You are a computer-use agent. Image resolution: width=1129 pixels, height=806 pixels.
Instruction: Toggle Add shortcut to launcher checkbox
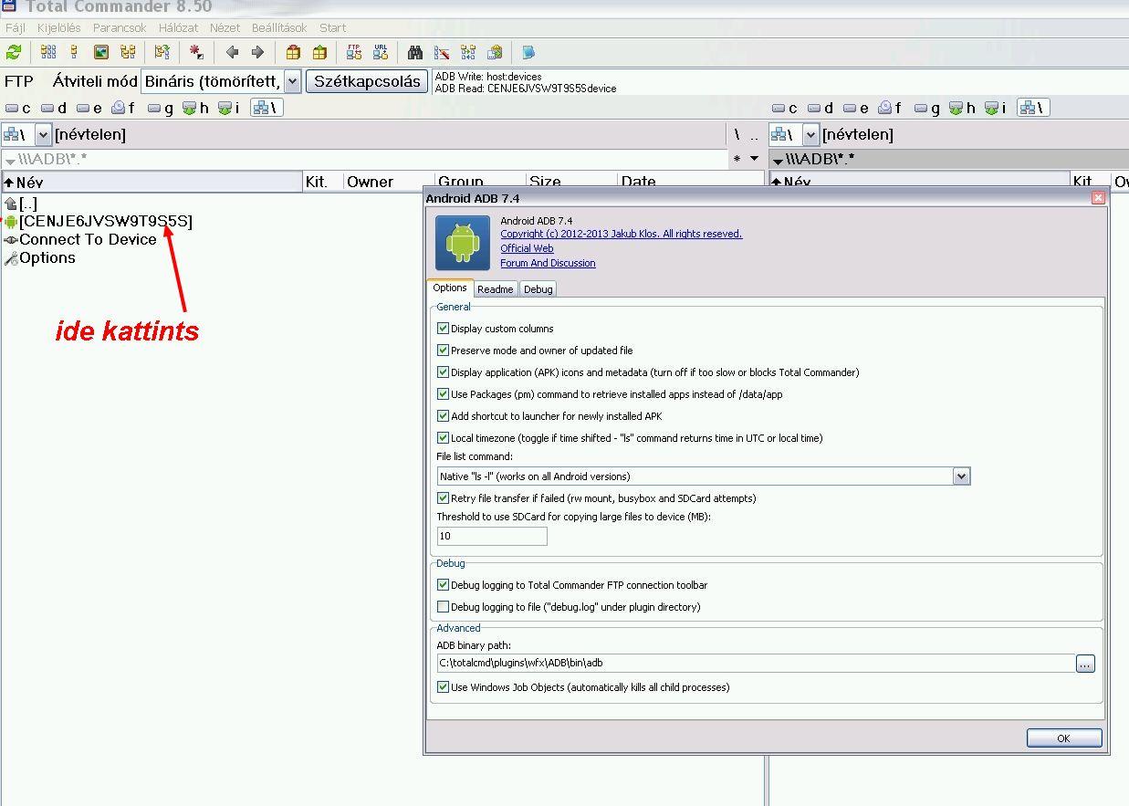[x=444, y=416]
